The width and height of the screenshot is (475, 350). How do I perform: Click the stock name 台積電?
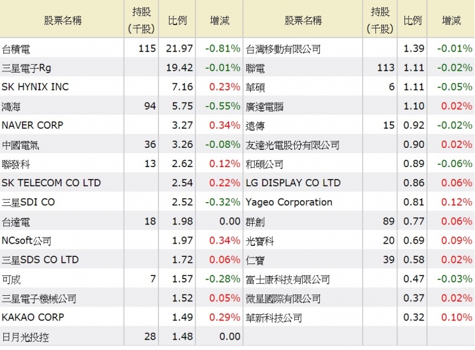click(x=16, y=49)
